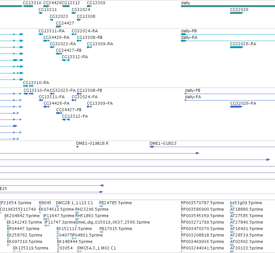Image resolution: width=275 pixels, height=253 pixels.
Task: Select EST Dmel_dig_015019_0637_2566.3prime
Action: pyautogui.click(x=112, y=222)
